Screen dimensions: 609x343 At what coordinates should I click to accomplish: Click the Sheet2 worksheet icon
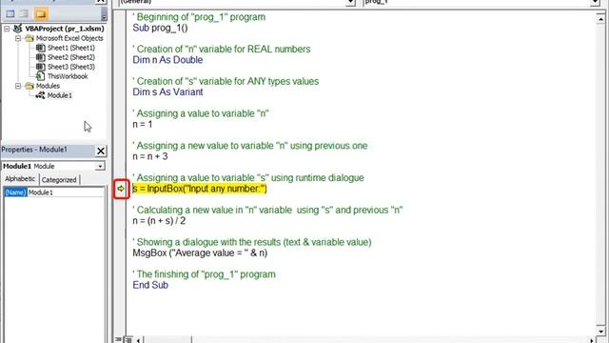pyautogui.click(x=40, y=57)
